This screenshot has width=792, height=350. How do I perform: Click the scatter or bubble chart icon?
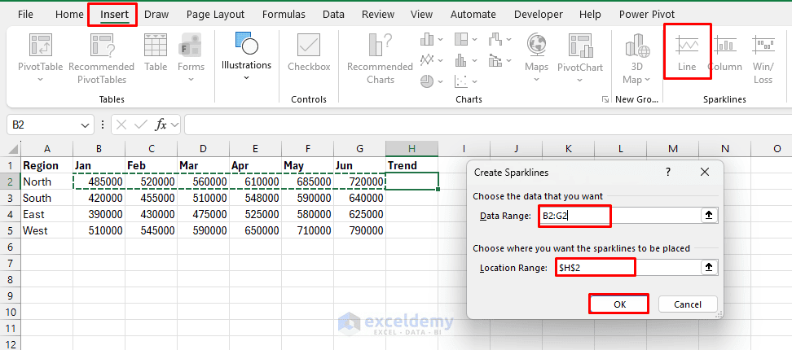(460, 81)
